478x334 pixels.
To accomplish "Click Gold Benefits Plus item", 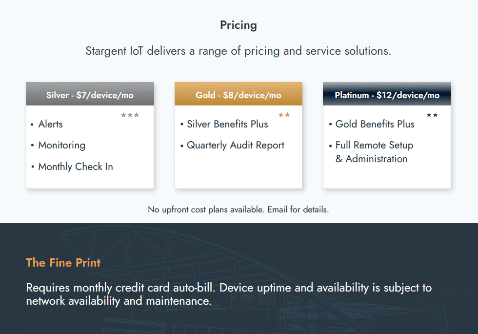I will point(375,124).
